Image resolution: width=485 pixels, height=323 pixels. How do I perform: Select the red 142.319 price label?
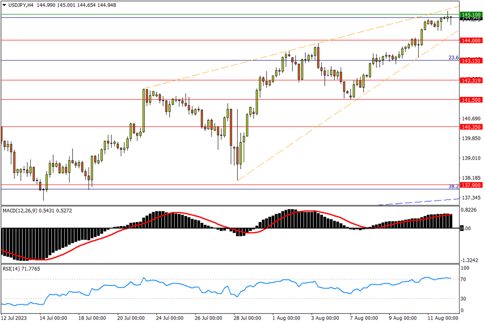click(x=471, y=81)
